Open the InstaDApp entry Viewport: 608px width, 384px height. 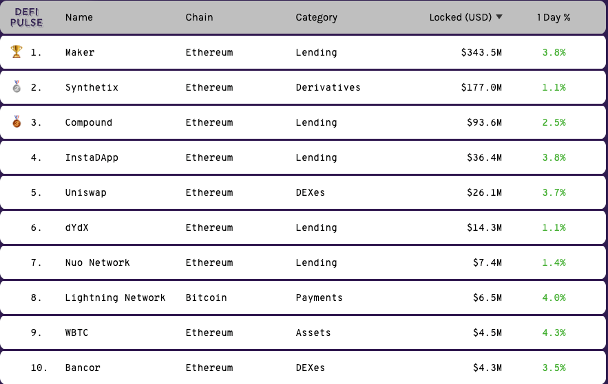pyautogui.click(x=92, y=157)
